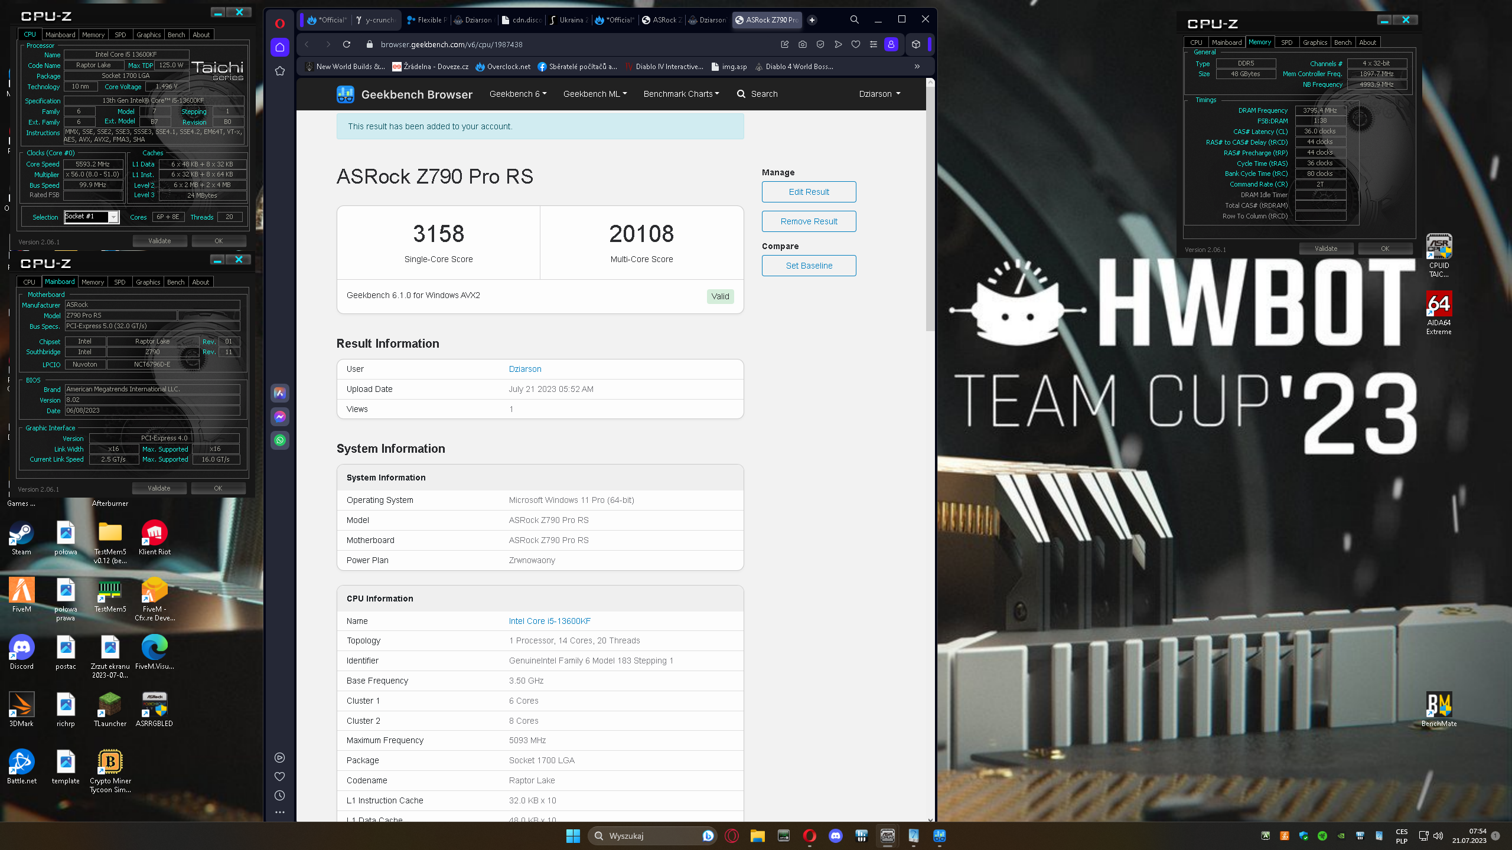The image size is (1512, 850).
Task: Click Edit Result button
Action: pos(809,192)
